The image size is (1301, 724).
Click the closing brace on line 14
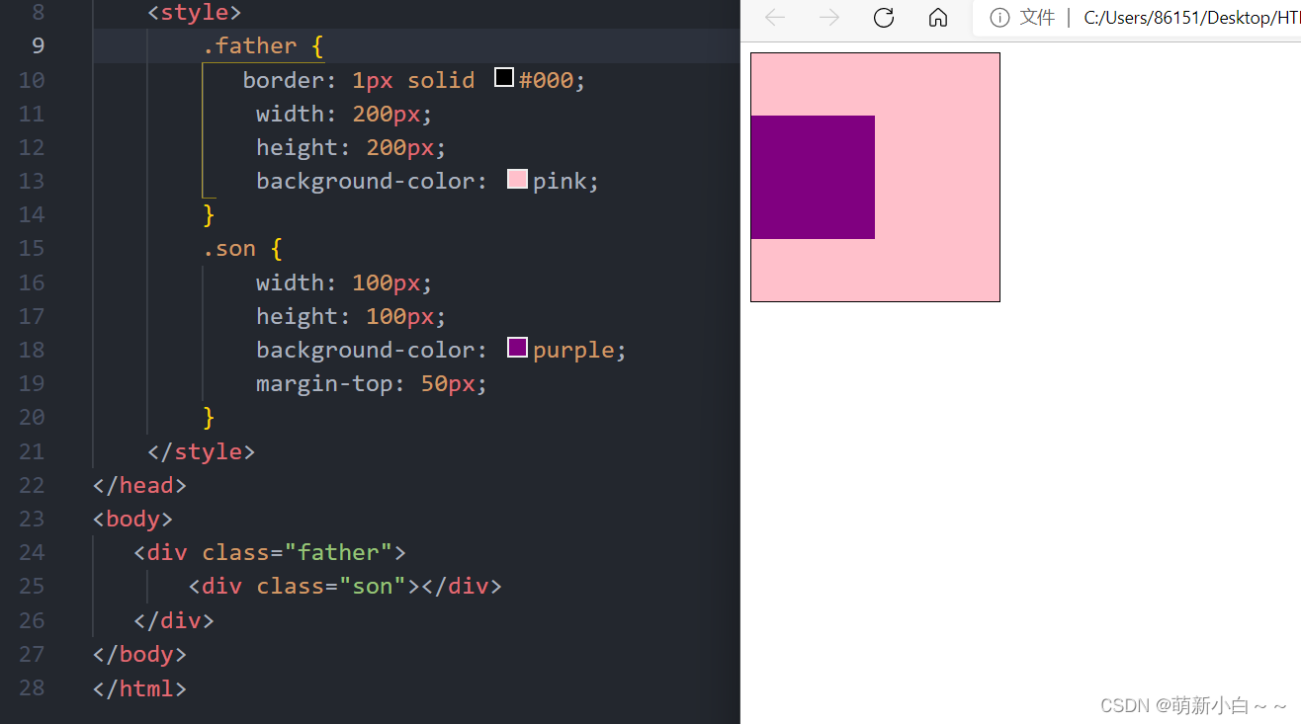click(x=209, y=214)
